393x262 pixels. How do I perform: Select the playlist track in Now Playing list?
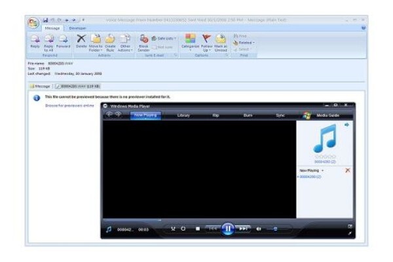click(x=310, y=177)
